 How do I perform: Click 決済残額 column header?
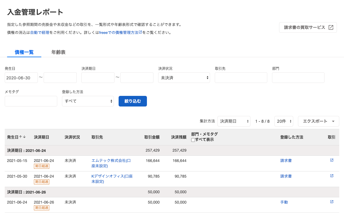[179, 137]
